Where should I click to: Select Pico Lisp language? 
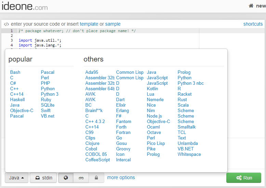156,143
